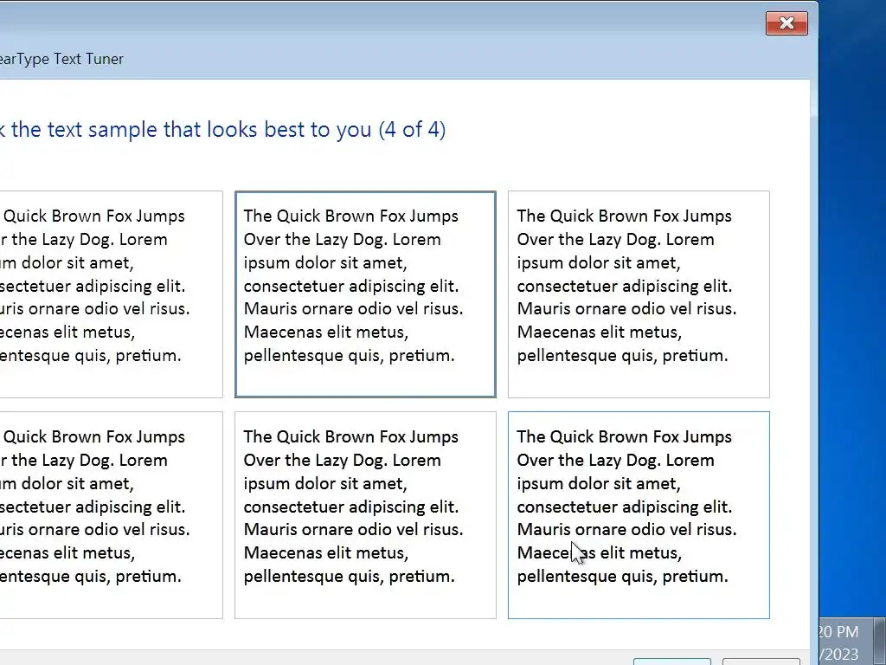Pick the partially visible bottom-left text sample

111,514
